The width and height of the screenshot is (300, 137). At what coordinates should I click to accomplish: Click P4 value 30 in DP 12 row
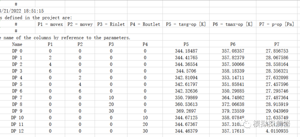[x=145, y=131]
